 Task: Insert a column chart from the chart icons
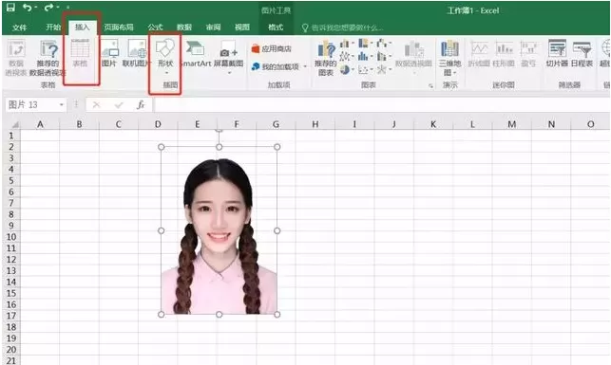point(345,44)
